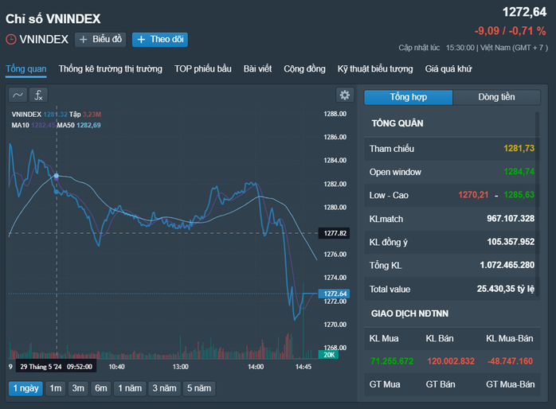Click the change -9,09 / -0,71 %
Viewport: 556px width, 409px height.
(x=511, y=31)
